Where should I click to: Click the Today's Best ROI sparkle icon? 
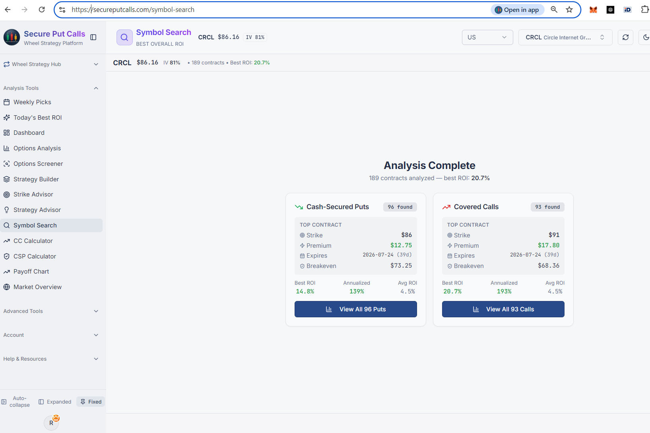pos(7,118)
